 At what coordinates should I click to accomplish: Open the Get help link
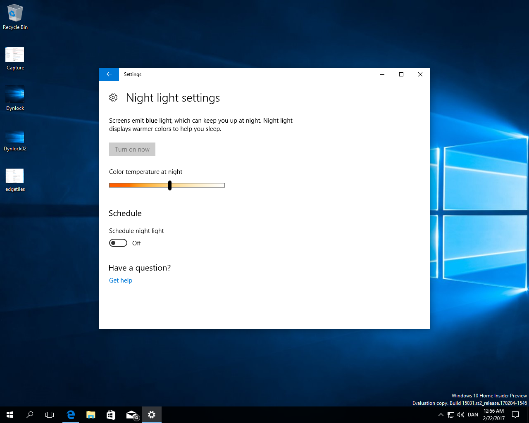(120, 280)
